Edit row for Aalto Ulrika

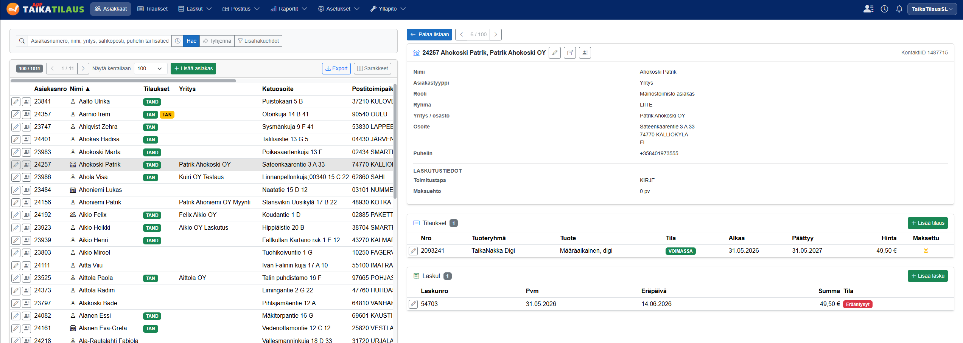pyautogui.click(x=16, y=102)
